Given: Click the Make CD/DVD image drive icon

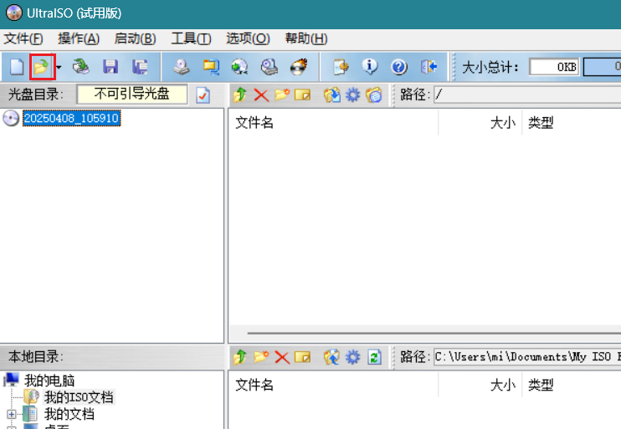Looking at the screenshot, I should click(182, 67).
